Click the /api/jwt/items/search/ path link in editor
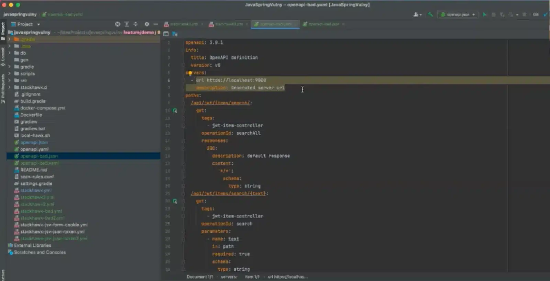The width and height of the screenshot is (550, 281). (x=220, y=103)
